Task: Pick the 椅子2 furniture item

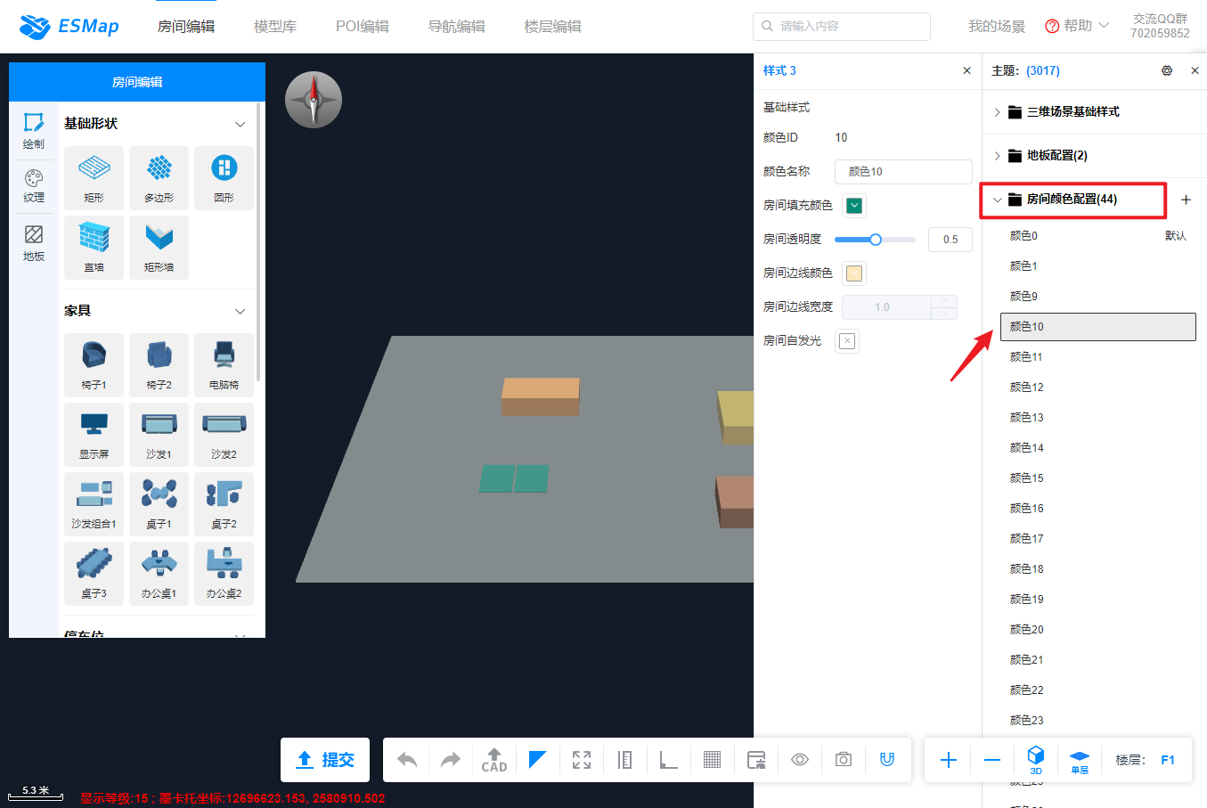Action: (159, 365)
